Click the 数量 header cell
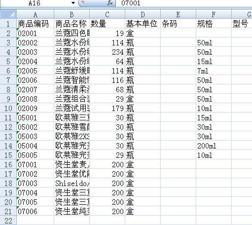 [108, 24]
